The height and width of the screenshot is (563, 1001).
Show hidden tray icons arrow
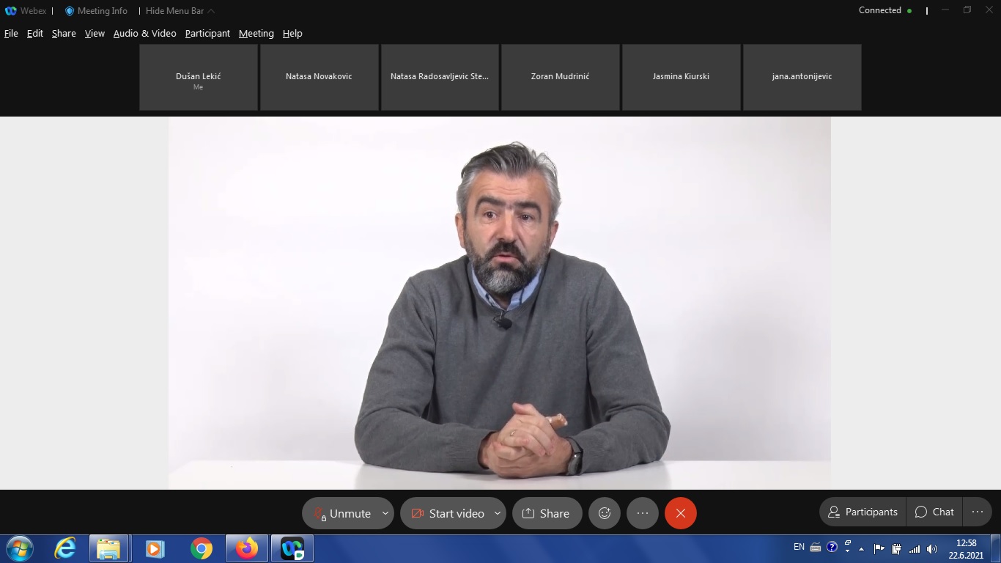[861, 548]
